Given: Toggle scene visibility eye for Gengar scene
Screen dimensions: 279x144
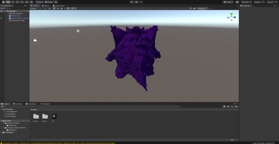Looking at the screenshot, I should (1, 11).
